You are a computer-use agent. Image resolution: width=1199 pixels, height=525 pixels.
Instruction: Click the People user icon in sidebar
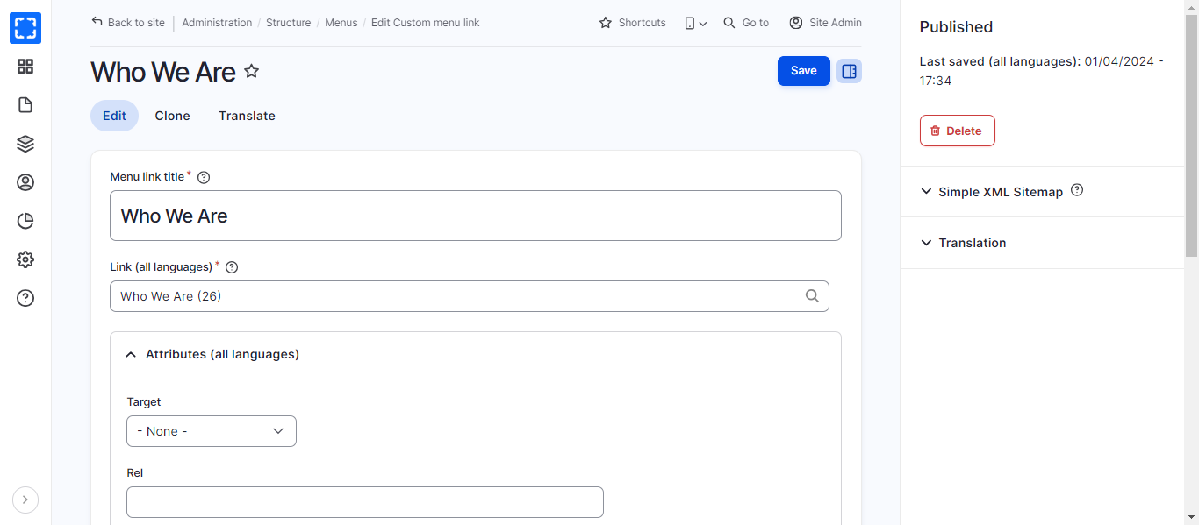click(25, 182)
